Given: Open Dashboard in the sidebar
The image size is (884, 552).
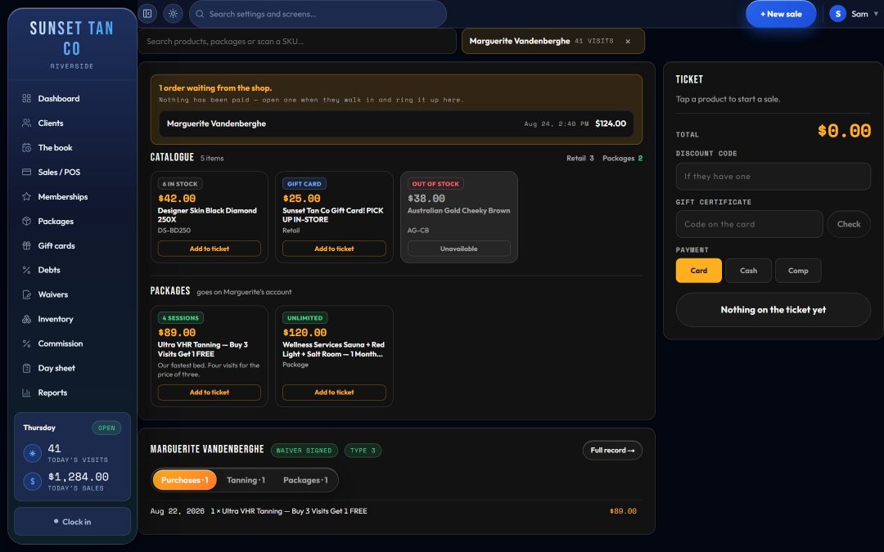Looking at the screenshot, I should point(72,99).
